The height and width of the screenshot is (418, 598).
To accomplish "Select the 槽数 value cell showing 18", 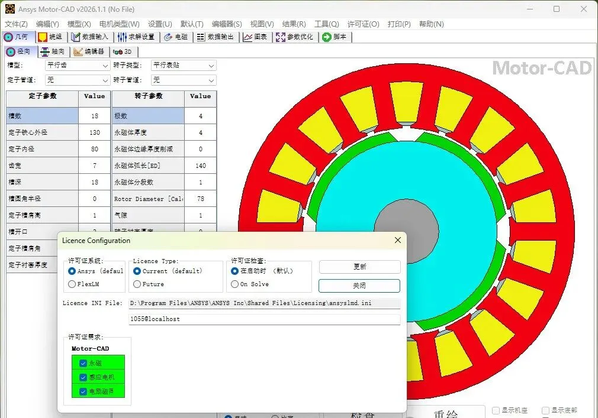I will pyautogui.click(x=95, y=116).
